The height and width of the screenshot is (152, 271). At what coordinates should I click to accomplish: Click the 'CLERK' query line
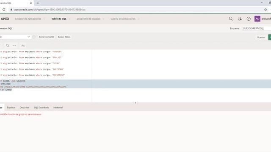(x=30, y=63)
